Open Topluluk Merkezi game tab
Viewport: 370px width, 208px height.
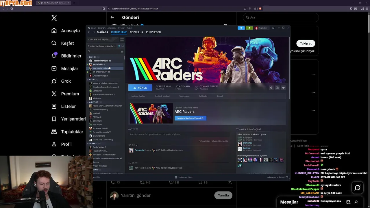pos(162,96)
